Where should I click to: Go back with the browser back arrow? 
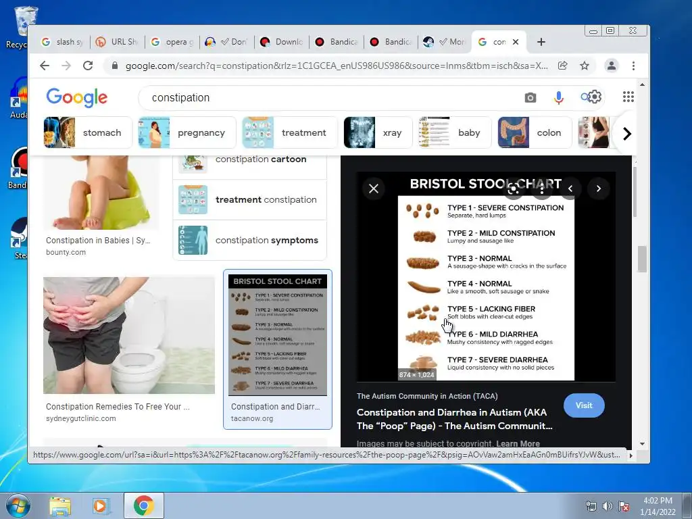click(x=45, y=66)
